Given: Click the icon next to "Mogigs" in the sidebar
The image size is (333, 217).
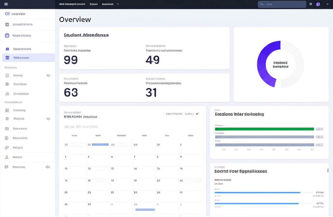Looking at the screenshot, I should pyautogui.click(x=7, y=147).
